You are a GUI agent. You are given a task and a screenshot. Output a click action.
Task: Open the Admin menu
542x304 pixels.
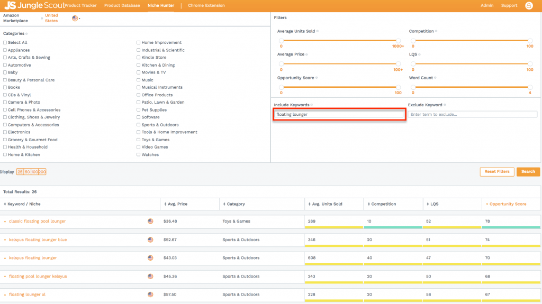tap(487, 5)
